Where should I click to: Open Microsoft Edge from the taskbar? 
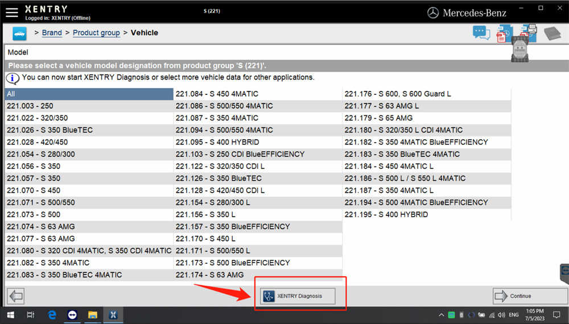(x=52, y=314)
